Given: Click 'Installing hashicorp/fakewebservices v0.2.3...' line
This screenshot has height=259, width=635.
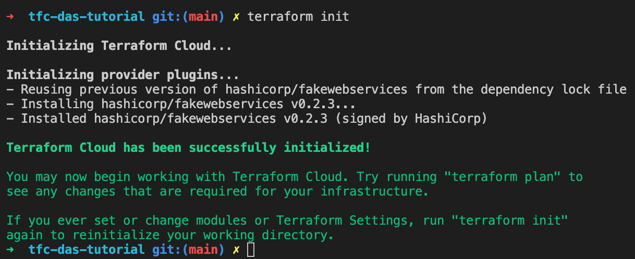Looking at the screenshot, I should click(x=181, y=104).
